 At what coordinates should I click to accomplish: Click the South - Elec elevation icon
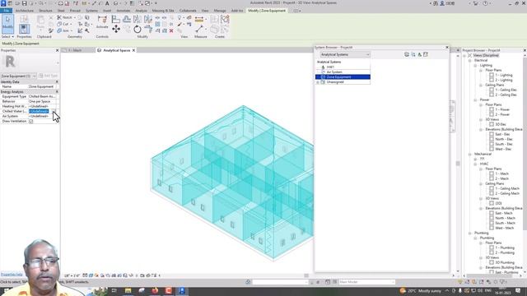tap(492, 144)
